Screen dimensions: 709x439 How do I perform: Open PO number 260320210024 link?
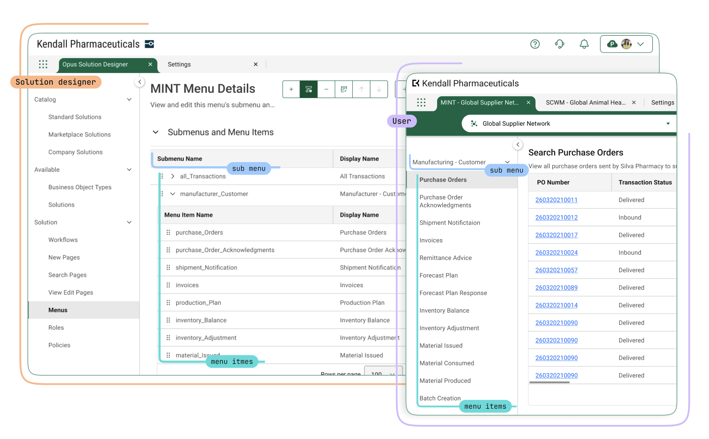(556, 252)
